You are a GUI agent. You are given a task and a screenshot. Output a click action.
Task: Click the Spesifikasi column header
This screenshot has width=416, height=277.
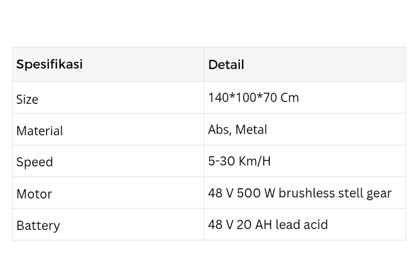tap(108, 64)
